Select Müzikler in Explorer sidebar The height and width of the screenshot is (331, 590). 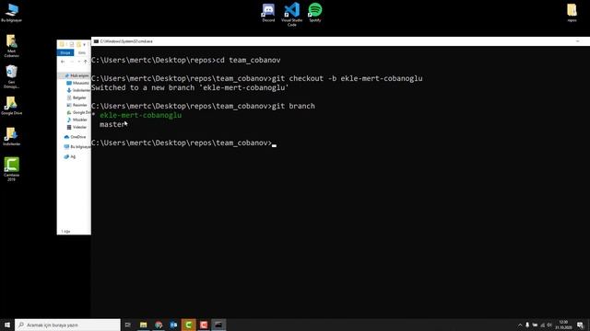(77, 120)
